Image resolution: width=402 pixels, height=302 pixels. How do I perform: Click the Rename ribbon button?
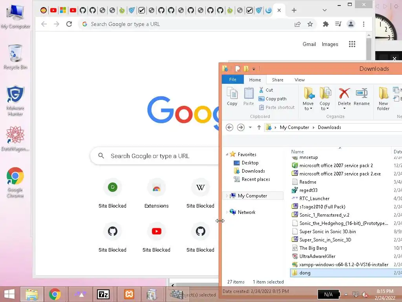tap(362, 96)
